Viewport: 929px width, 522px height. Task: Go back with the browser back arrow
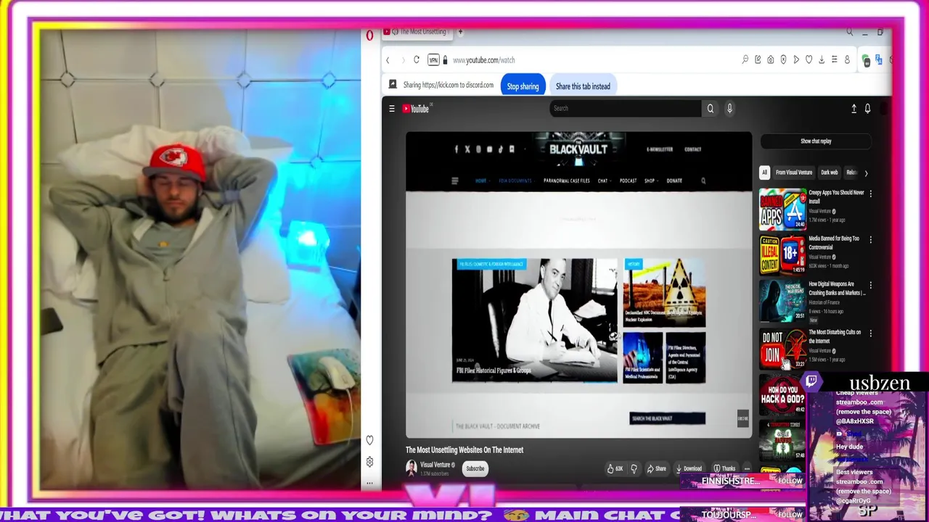click(388, 60)
